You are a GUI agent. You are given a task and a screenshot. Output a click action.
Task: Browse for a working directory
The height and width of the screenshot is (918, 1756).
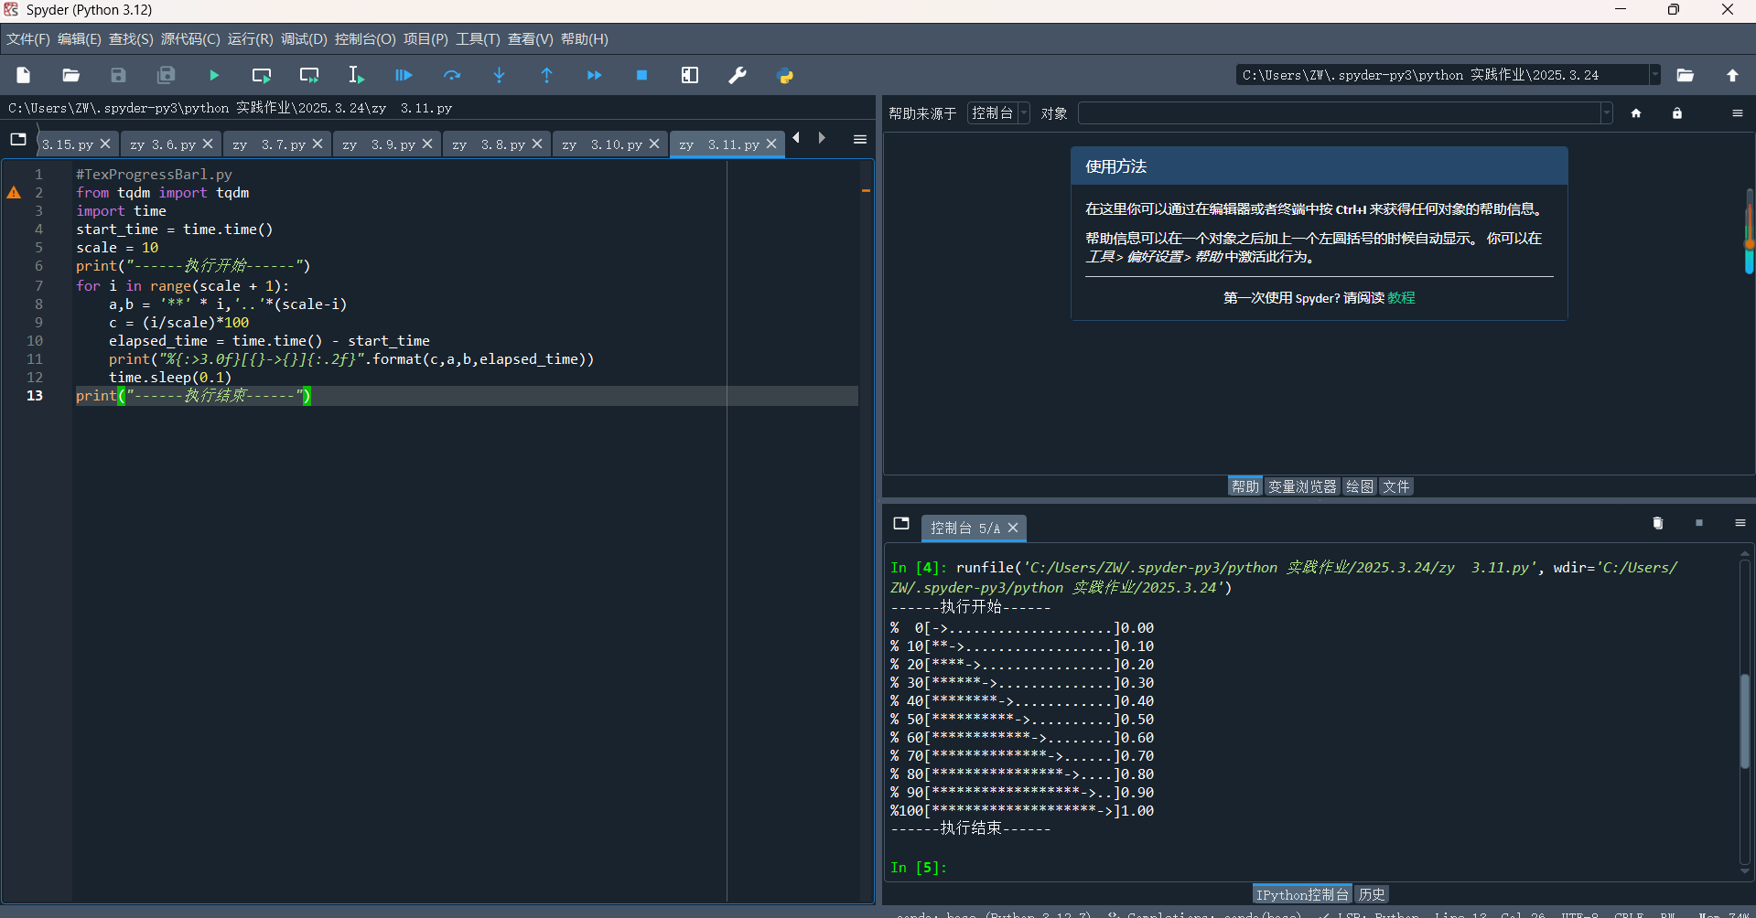click(x=1686, y=75)
